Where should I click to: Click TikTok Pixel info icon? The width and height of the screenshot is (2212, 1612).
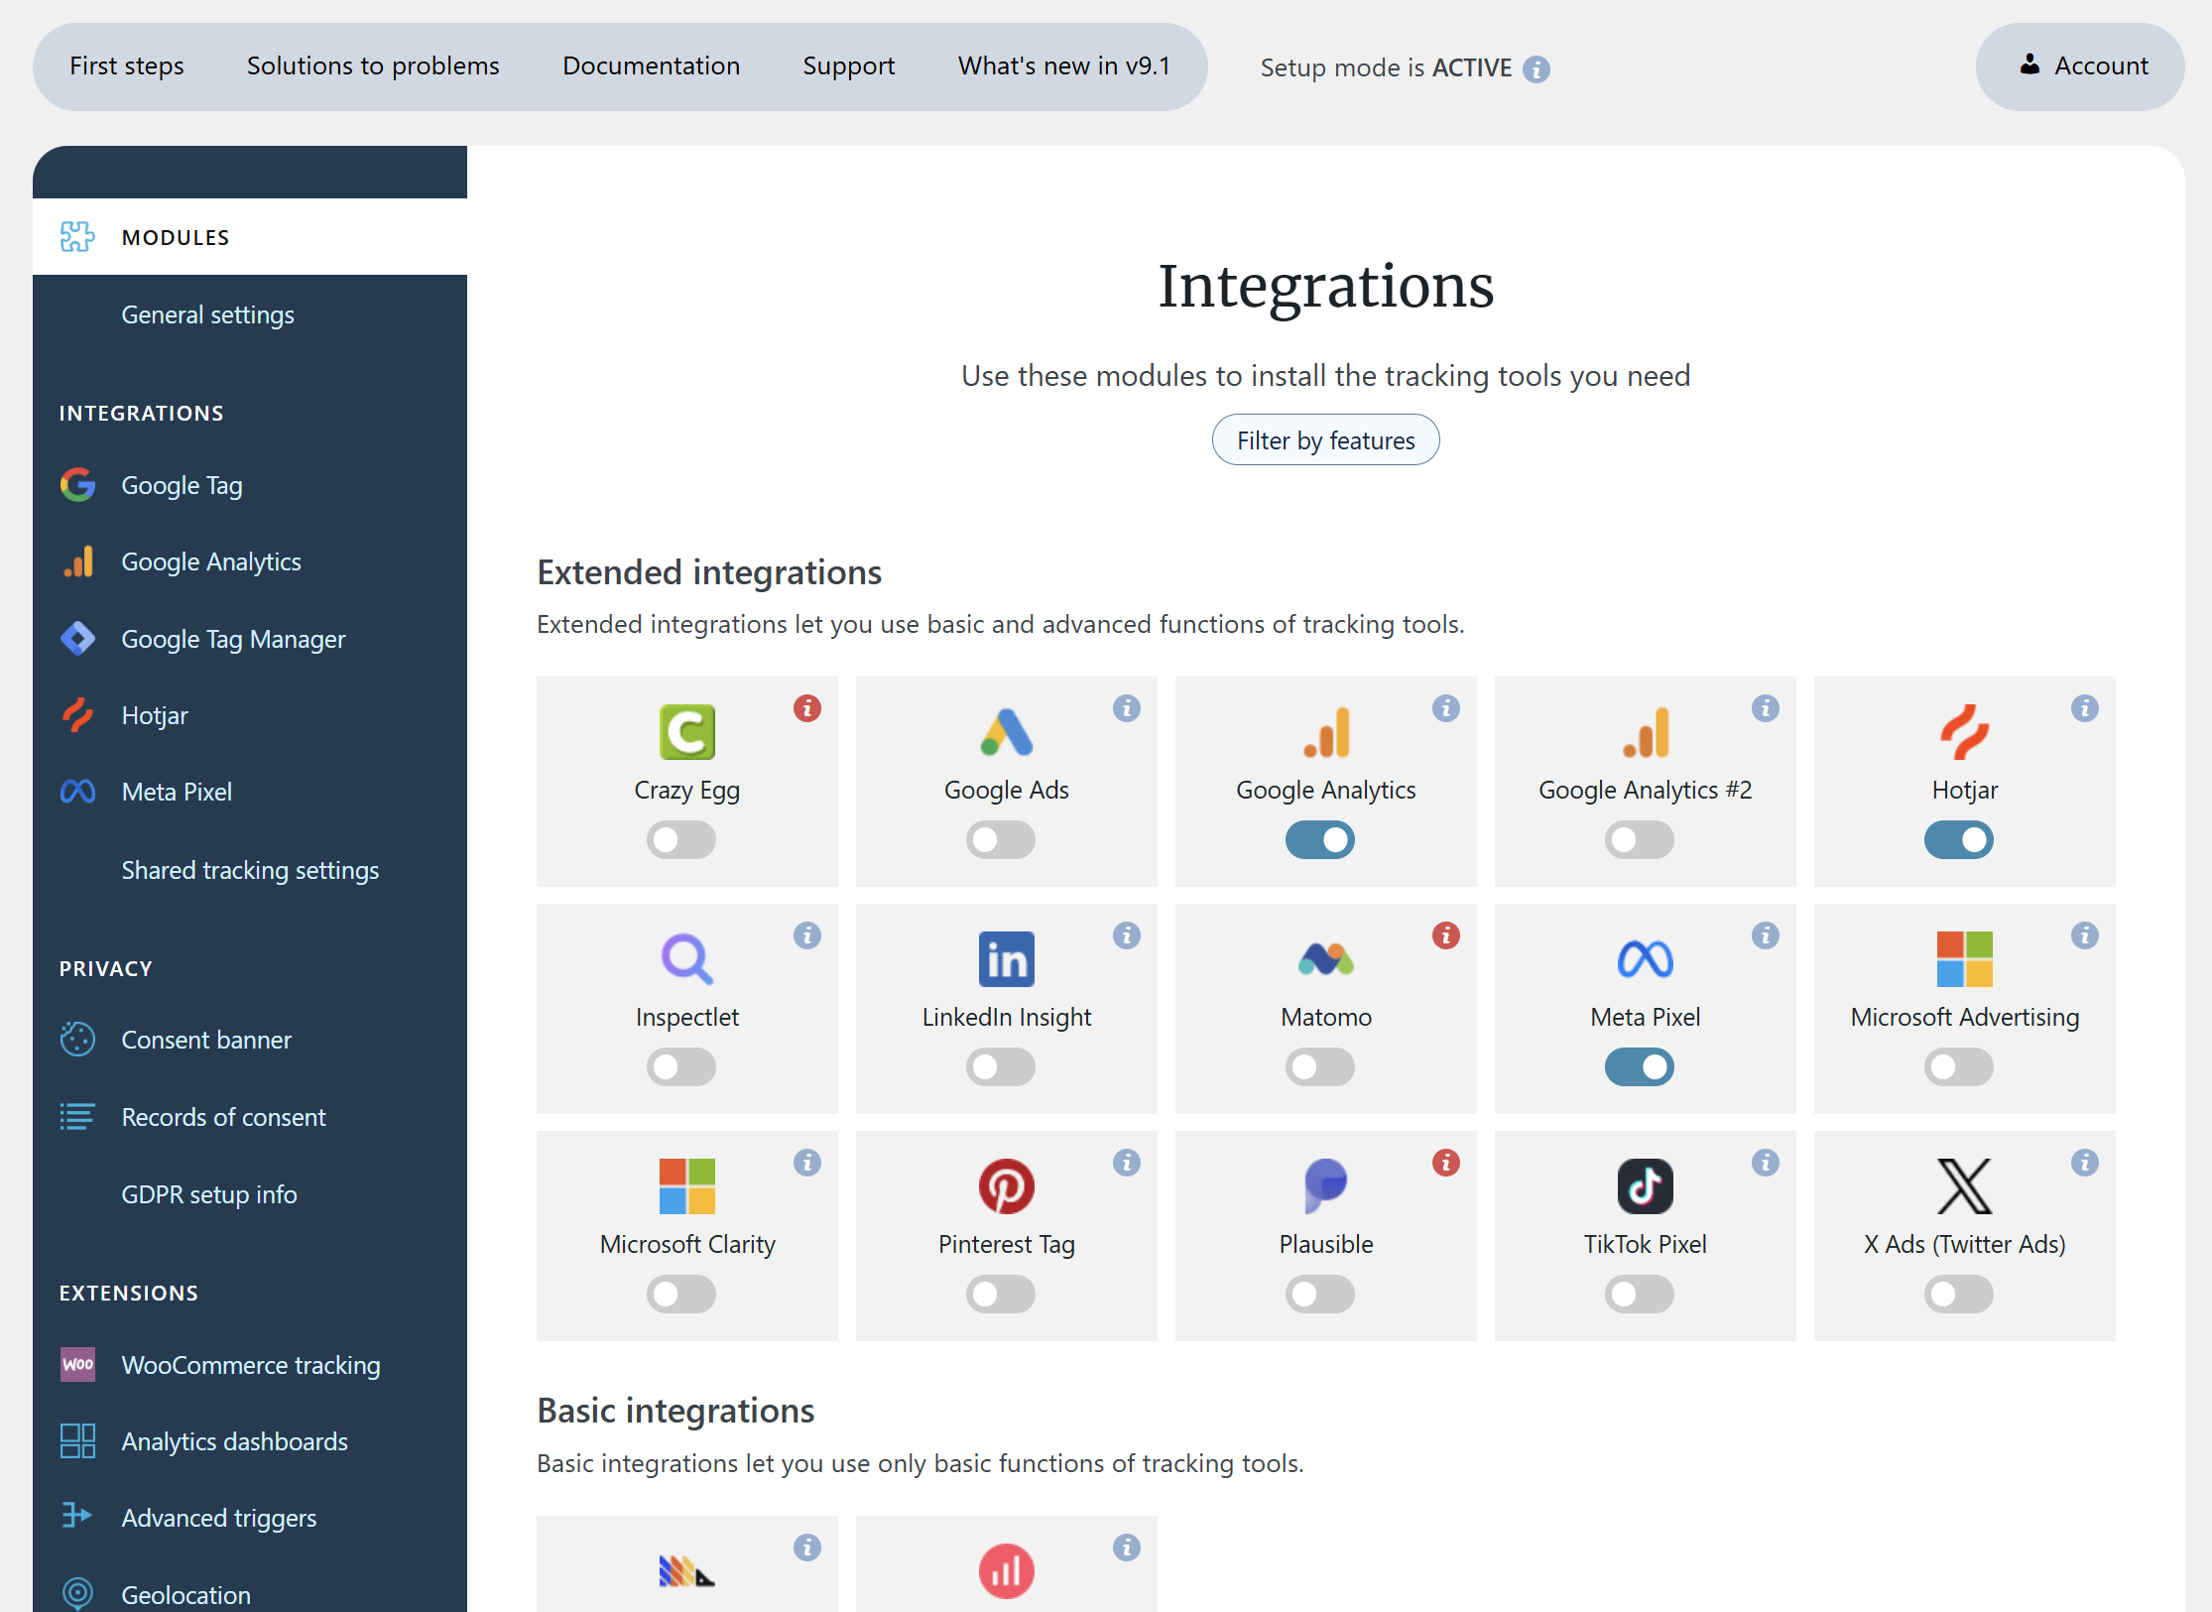[x=1766, y=1163]
